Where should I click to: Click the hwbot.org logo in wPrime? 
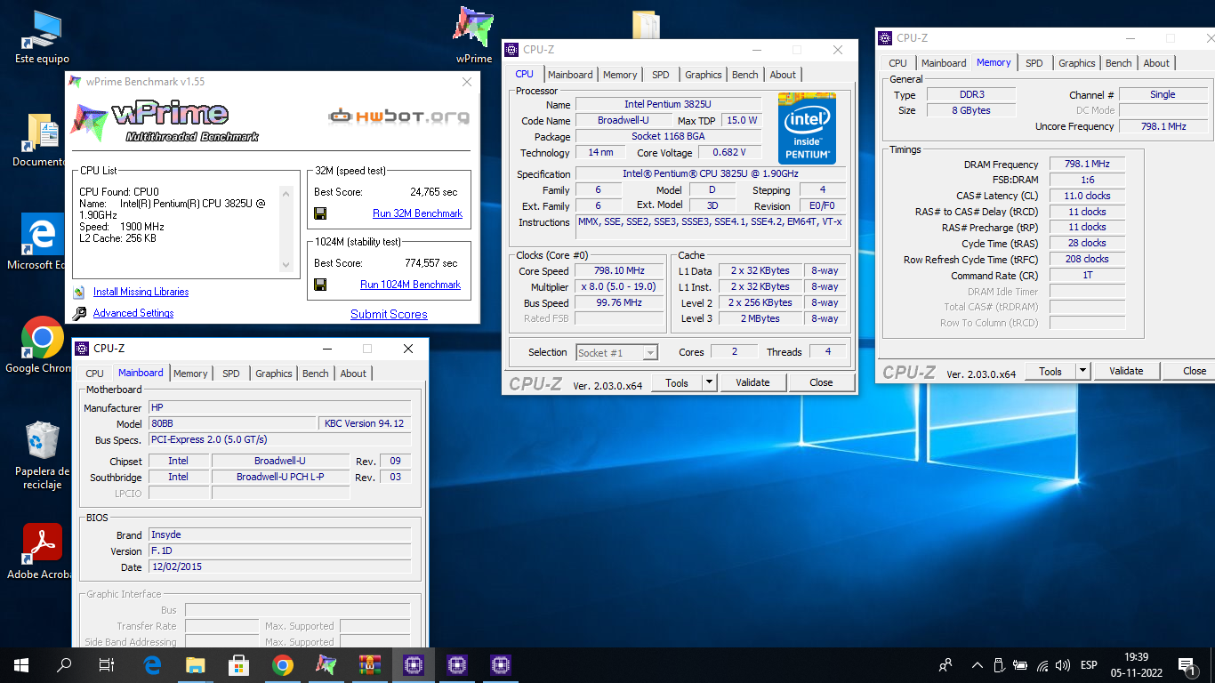399,117
